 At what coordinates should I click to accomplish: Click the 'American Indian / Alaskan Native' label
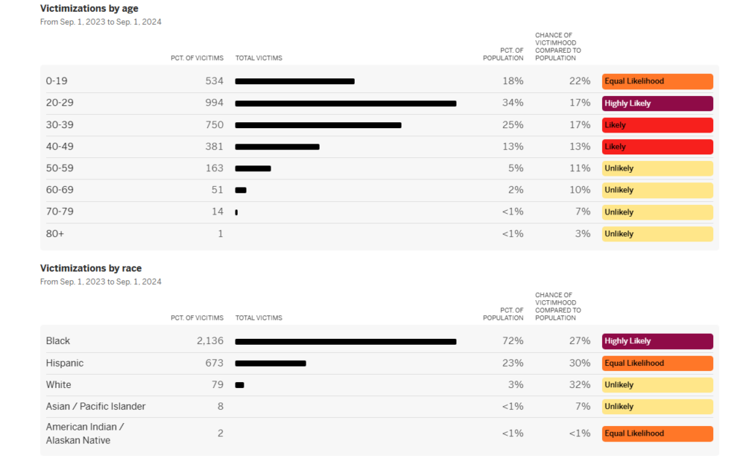pyautogui.click(x=85, y=433)
